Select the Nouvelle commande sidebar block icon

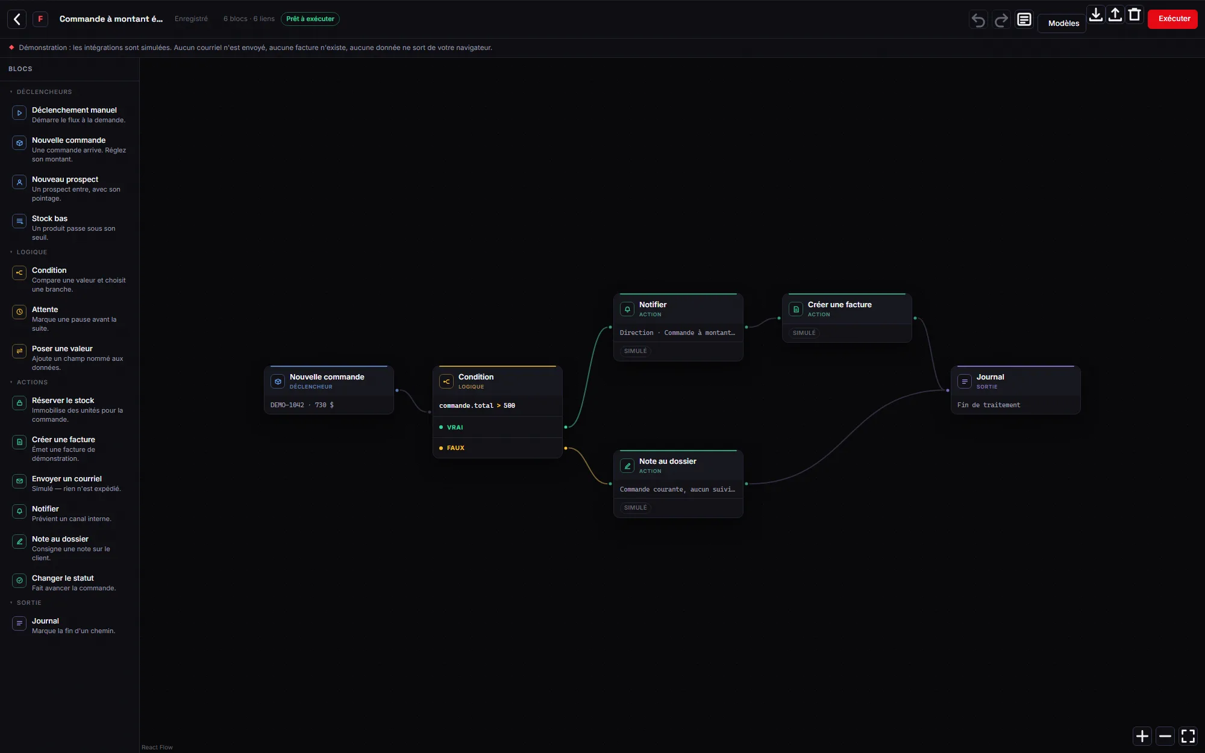click(19, 143)
